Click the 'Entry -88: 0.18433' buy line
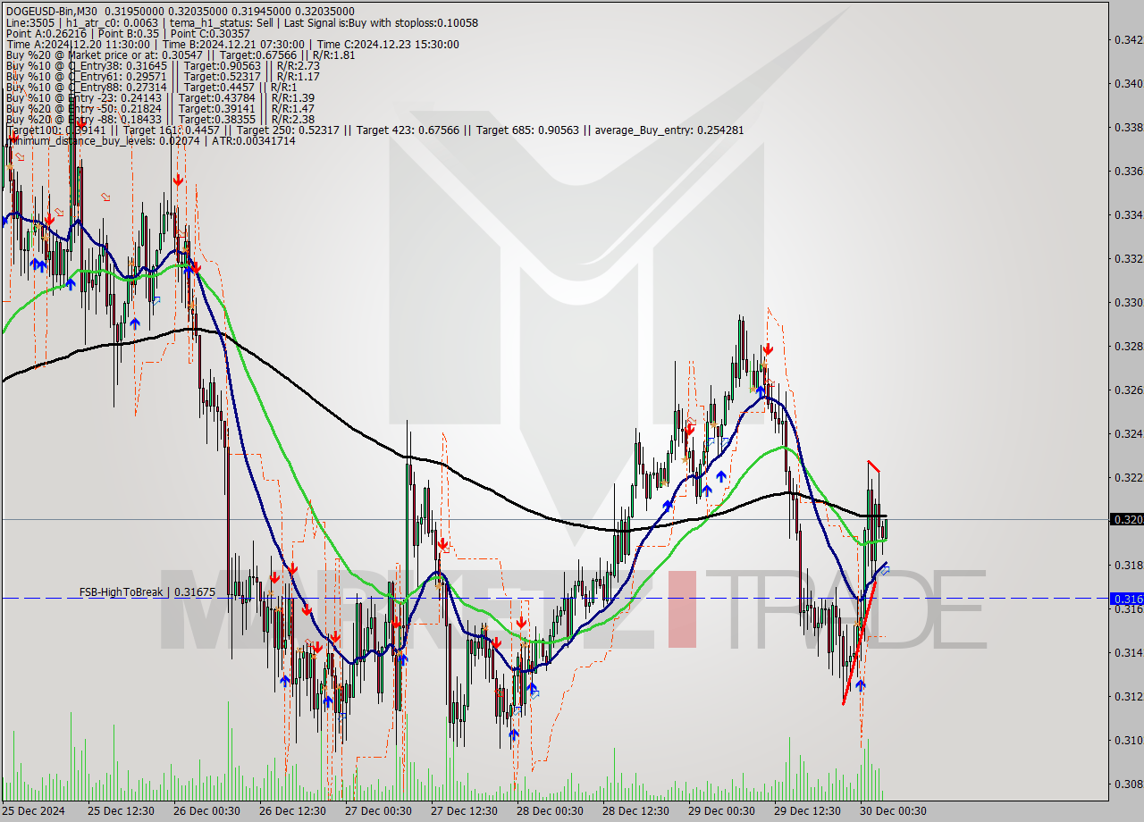The height and width of the screenshot is (822, 1144). pyautogui.click(x=160, y=119)
